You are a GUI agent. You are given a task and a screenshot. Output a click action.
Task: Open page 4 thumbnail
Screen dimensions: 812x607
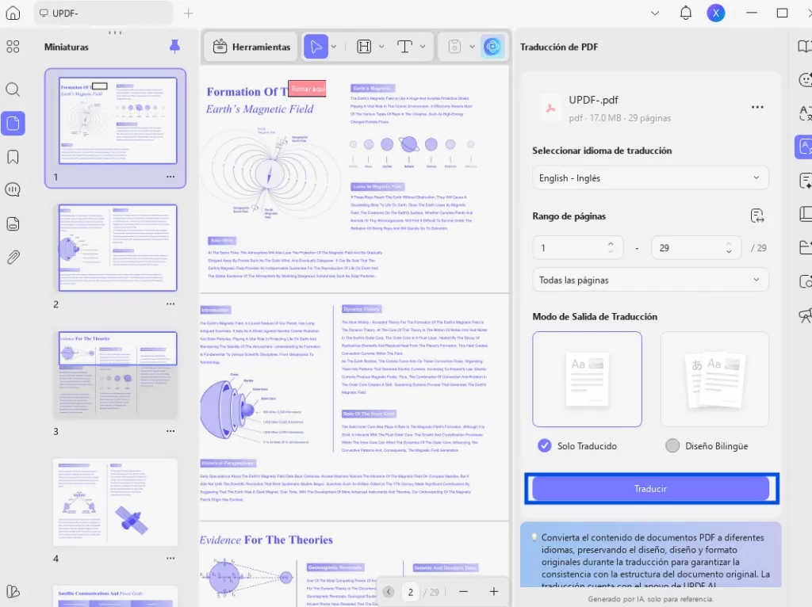(116, 502)
